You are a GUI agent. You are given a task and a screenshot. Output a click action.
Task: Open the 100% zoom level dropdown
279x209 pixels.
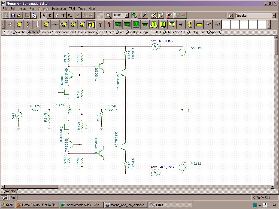[x=127, y=16]
